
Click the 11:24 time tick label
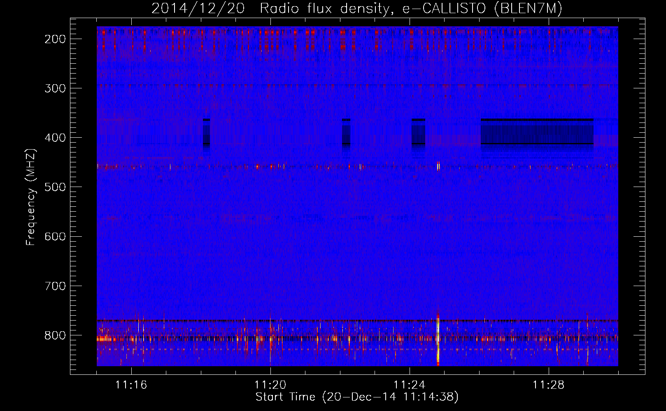click(x=409, y=385)
